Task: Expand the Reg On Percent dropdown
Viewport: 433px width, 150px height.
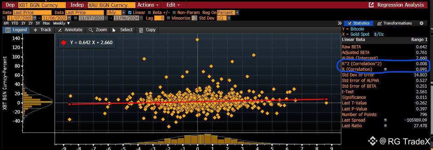Action: coord(228,12)
